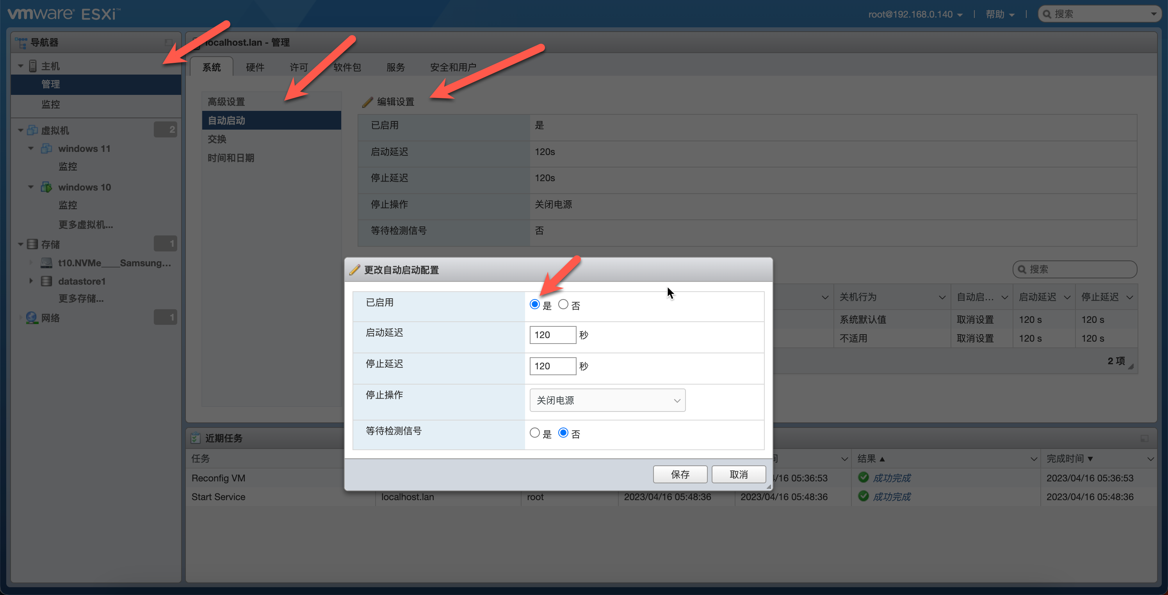The image size is (1168, 595).
Task: Click the datastore1 storage icon
Action: coord(46,281)
